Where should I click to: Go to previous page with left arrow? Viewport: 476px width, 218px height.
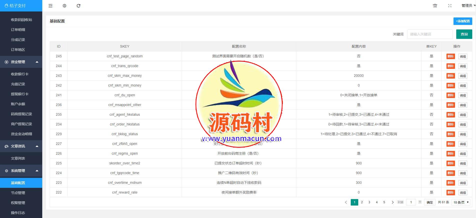[x=346, y=202]
